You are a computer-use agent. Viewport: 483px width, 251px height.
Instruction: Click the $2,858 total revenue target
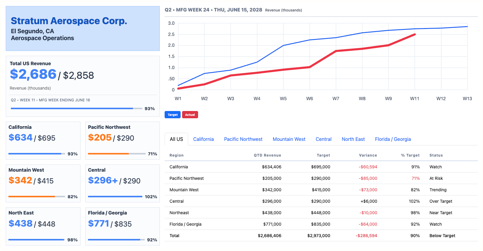[78, 75]
